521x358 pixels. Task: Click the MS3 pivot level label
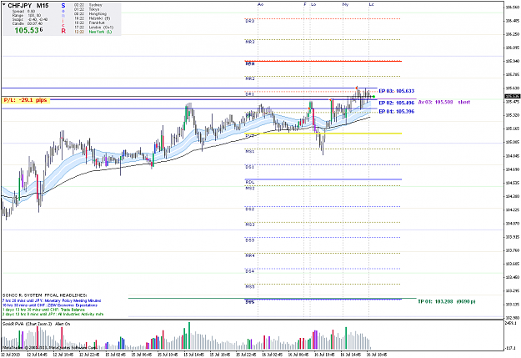tap(250, 225)
